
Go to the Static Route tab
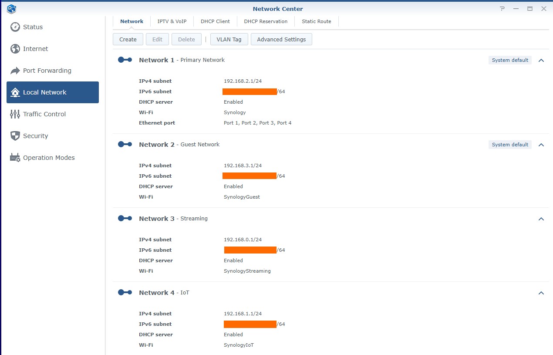pyautogui.click(x=317, y=21)
